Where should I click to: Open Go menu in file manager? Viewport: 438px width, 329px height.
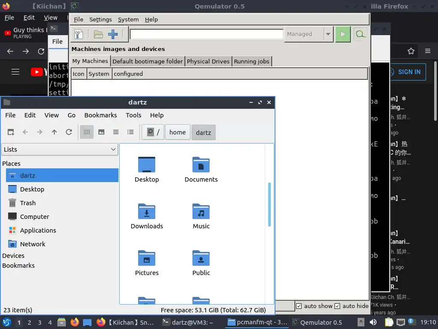pyautogui.click(x=71, y=115)
